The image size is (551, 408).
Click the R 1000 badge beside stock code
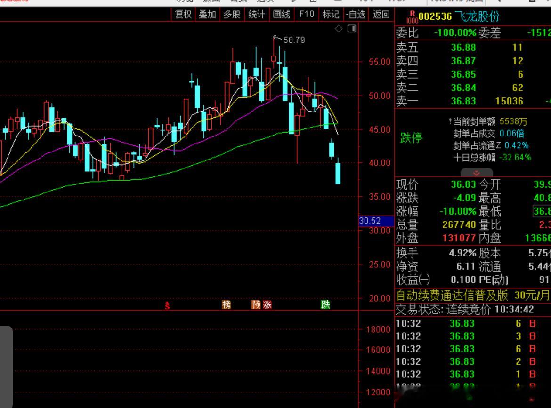[x=412, y=17]
